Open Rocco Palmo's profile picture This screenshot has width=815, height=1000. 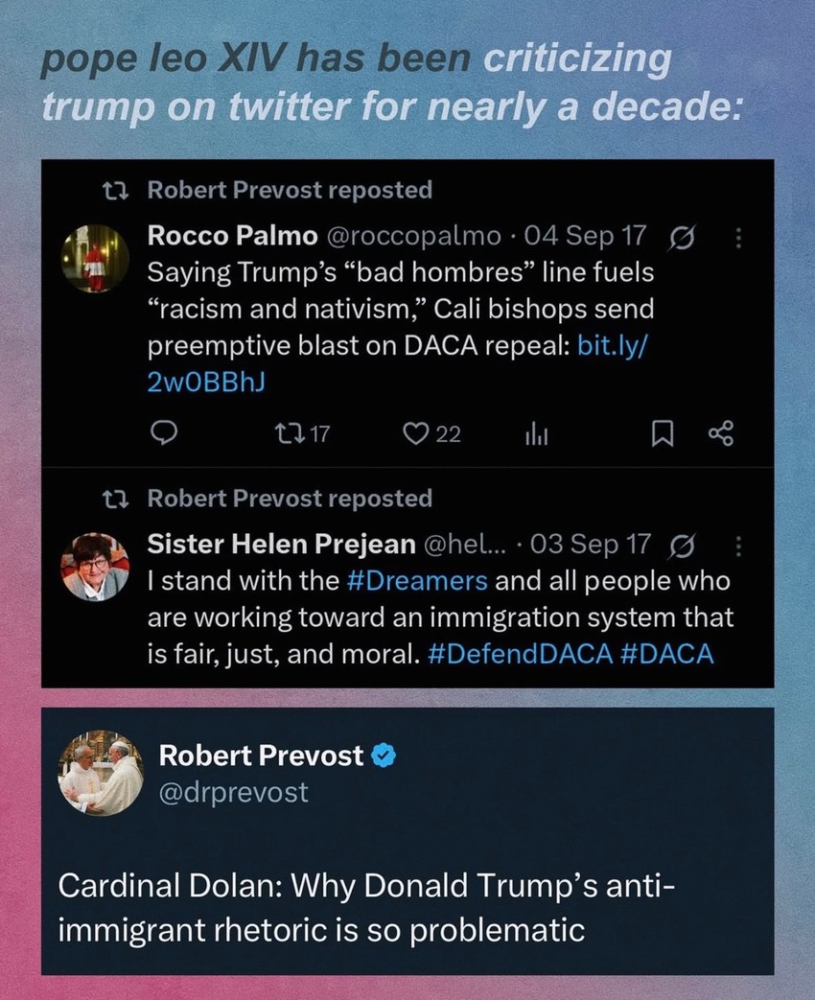pos(94,259)
